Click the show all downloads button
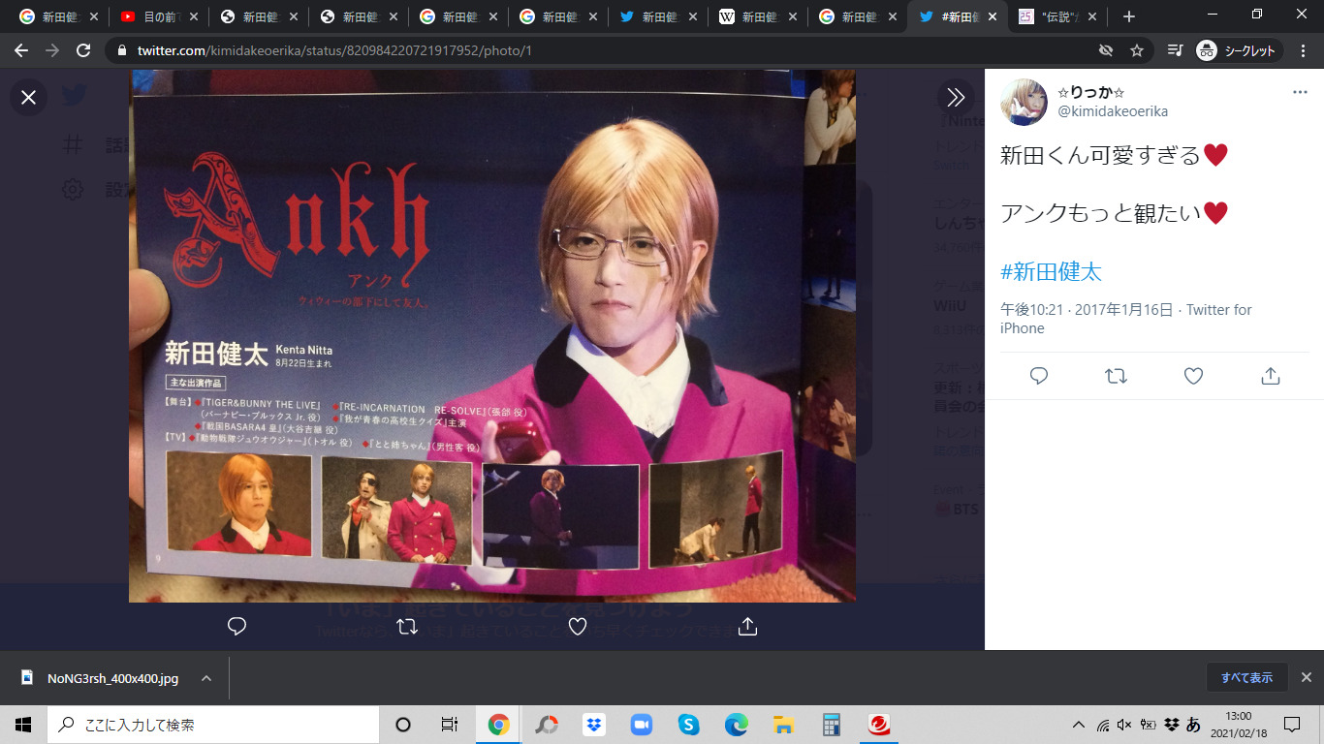This screenshot has height=744, width=1324. point(1246,678)
